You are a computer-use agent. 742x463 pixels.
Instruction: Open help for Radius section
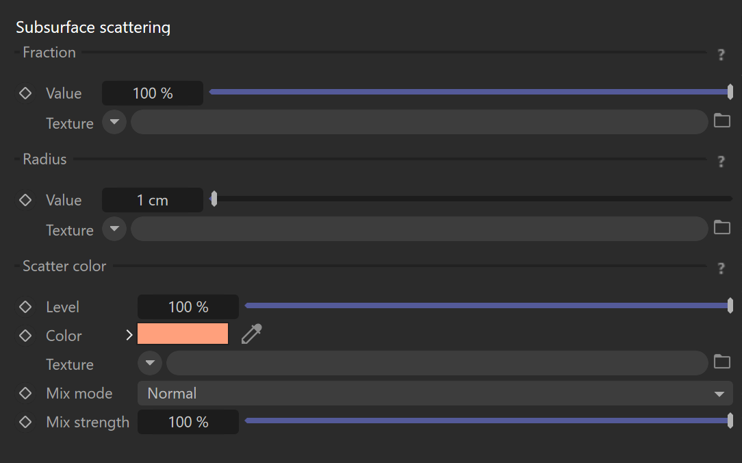[x=721, y=162]
